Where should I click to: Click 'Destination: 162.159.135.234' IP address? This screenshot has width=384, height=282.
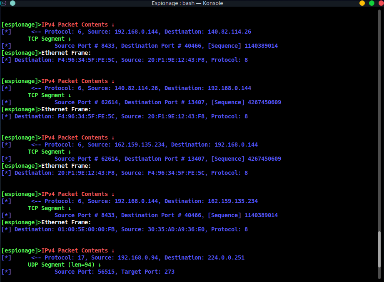point(211,201)
